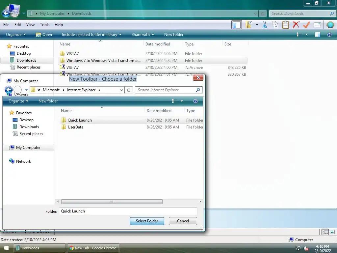Click the Help icon in the dialog command bar

pyautogui.click(x=195, y=101)
